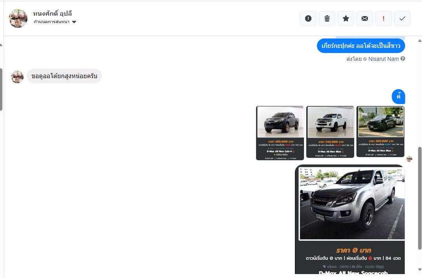This screenshot has height=278, width=422.
Task: Click blue message about เกียร์กะปุก
Action: 361,46
